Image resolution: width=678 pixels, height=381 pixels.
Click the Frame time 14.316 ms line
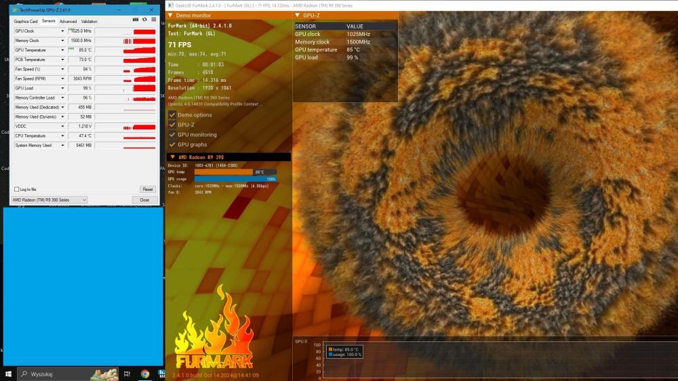pyautogui.click(x=197, y=80)
